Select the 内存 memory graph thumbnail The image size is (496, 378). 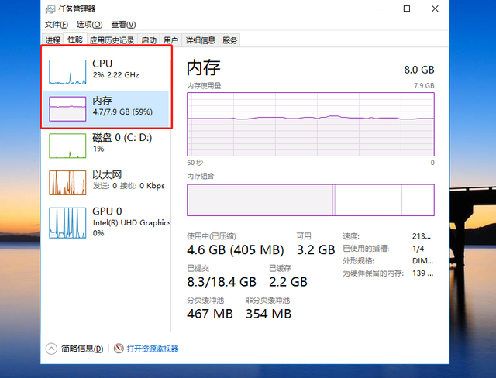click(67, 108)
